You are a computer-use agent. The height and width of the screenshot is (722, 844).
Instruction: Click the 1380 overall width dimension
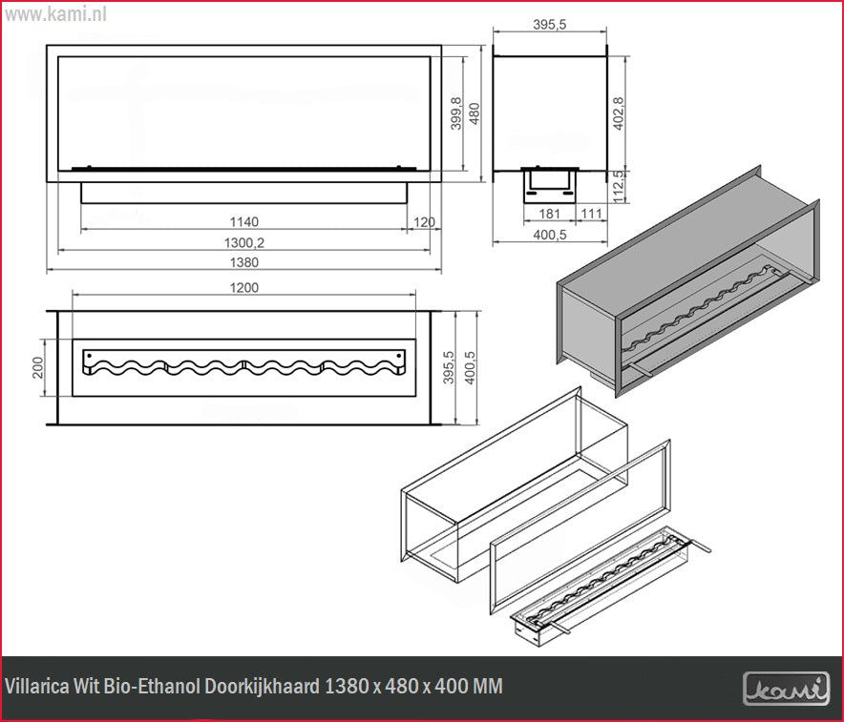[x=244, y=263]
